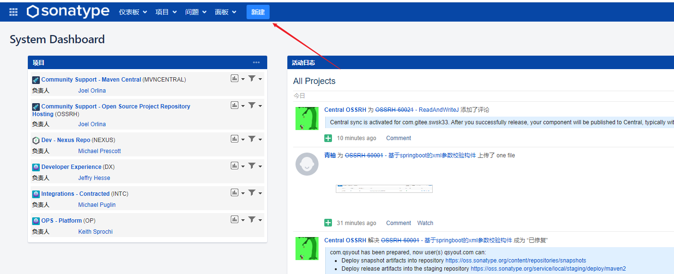This screenshot has height=274, width=674.
Task: Click Central OSSRH green avatar in first entry
Action: point(307,119)
